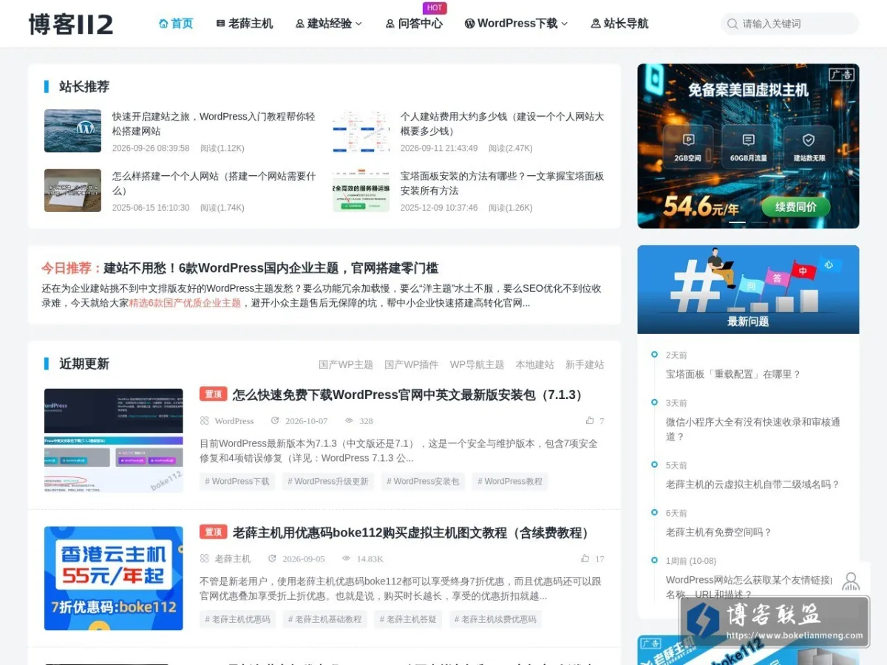Select the # 老薛主机续费优惠码 tag
887x665 pixels.
495,619
